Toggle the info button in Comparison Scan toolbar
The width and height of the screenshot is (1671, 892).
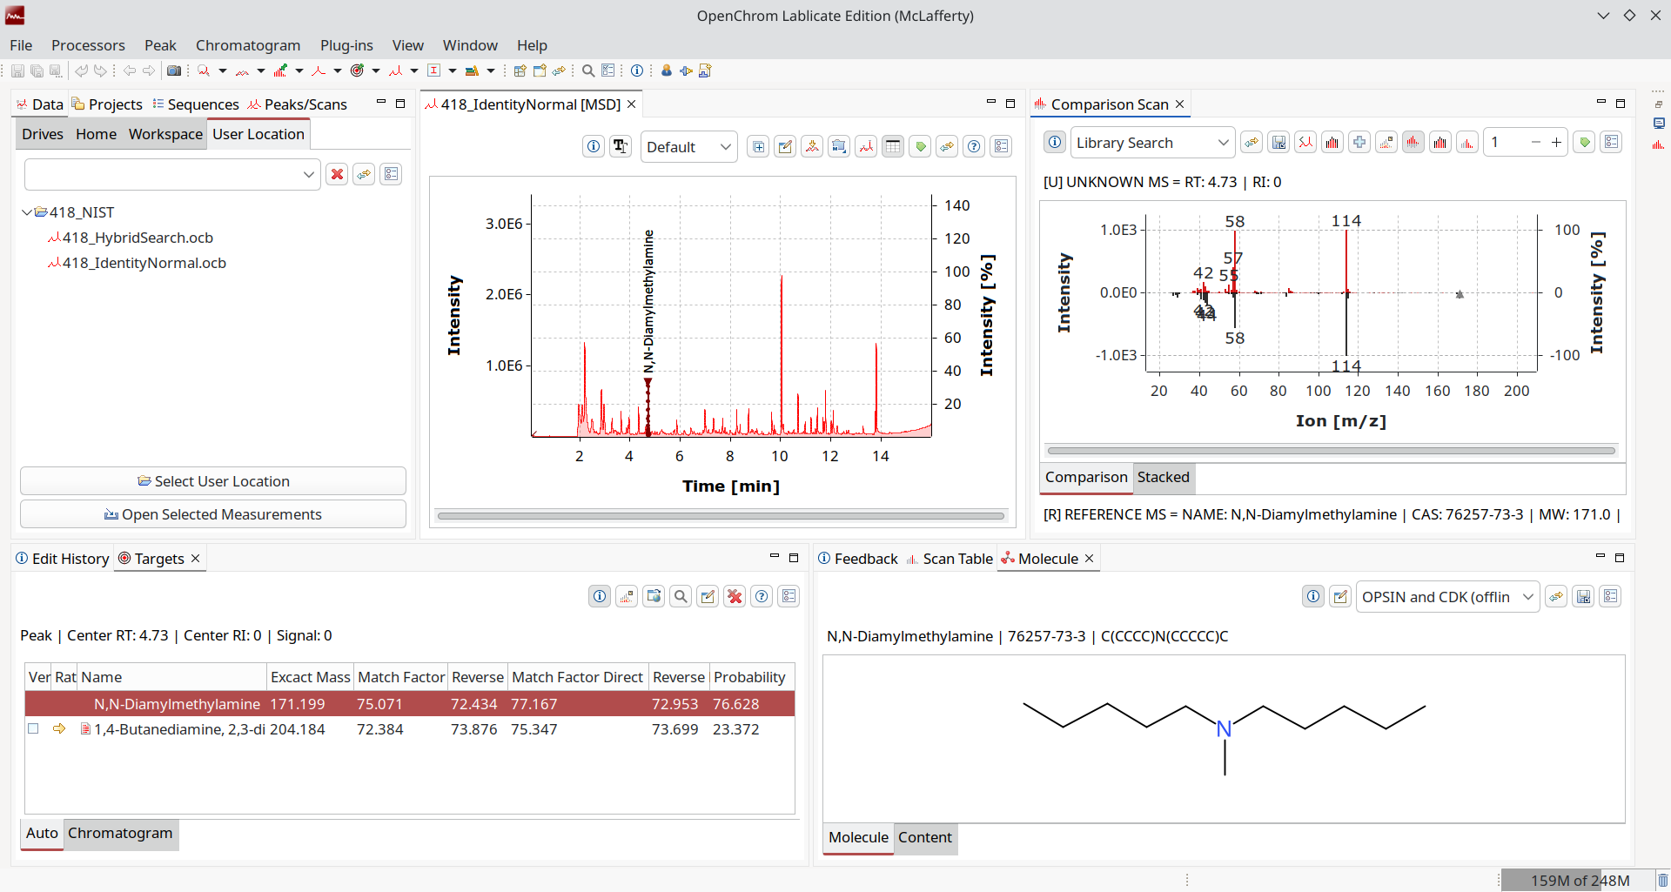[1055, 143]
